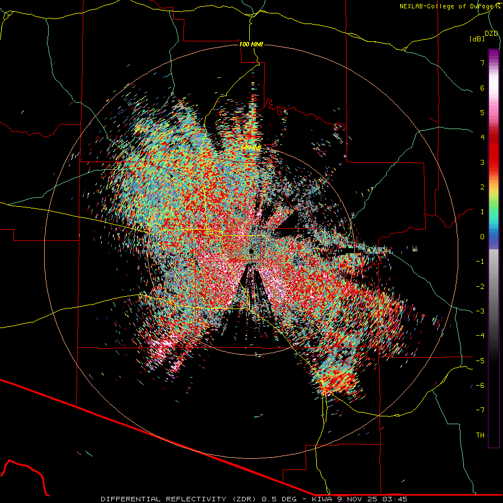This screenshot has height=503, width=503.
Task: Click the color scale label 4
Action: click(x=482, y=137)
